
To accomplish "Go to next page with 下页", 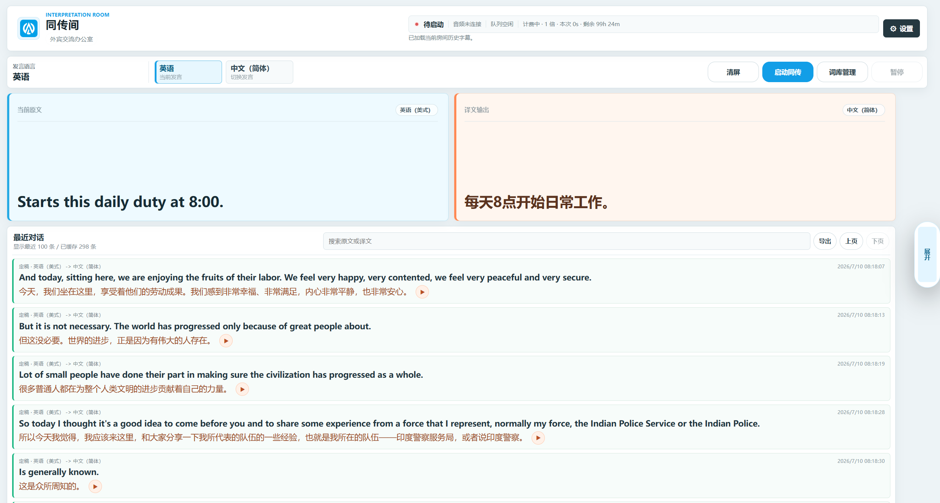I will (x=877, y=241).
